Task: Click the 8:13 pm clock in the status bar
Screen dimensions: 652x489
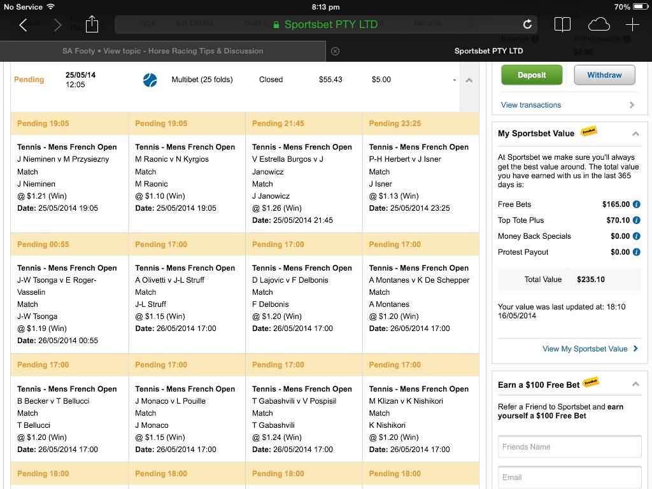Action: tap(325, 6)
